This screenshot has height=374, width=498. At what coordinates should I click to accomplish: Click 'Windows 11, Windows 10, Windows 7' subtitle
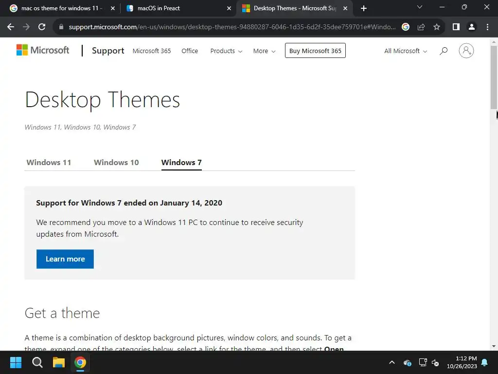(80, 127)
